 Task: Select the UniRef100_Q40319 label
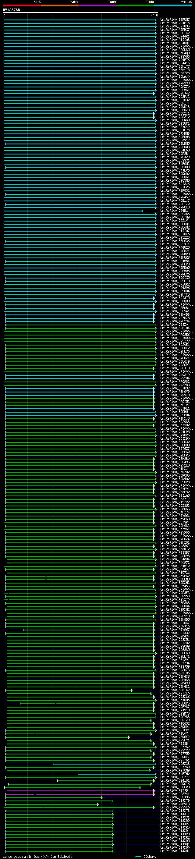[x=175, y=375]
